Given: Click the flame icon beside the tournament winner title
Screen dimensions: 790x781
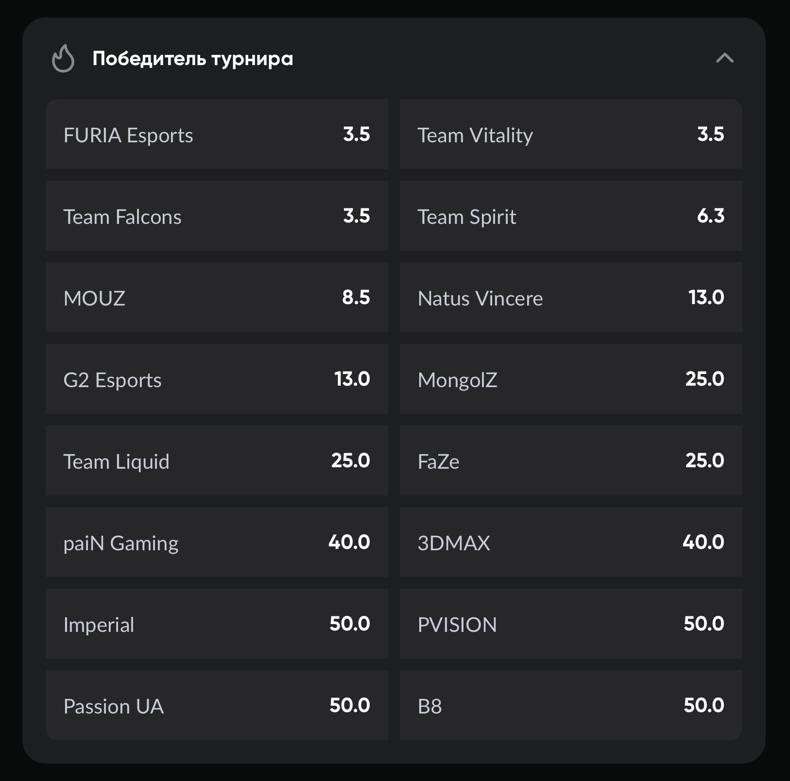Looking at the screenshot, I should coord(63,59).
